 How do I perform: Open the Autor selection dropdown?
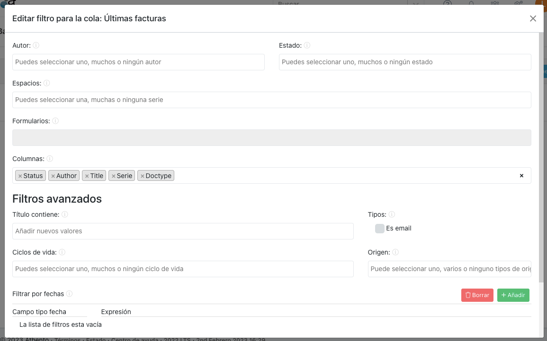[x=138, y=62]
